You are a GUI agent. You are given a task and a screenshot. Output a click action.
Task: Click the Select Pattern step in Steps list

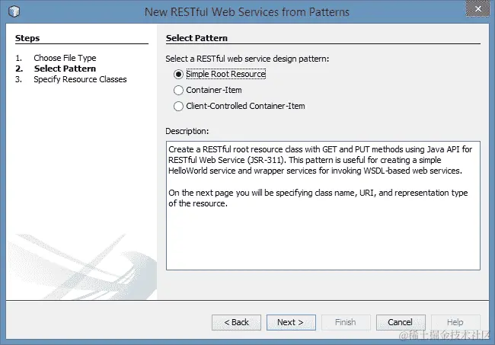click(65, 69)
